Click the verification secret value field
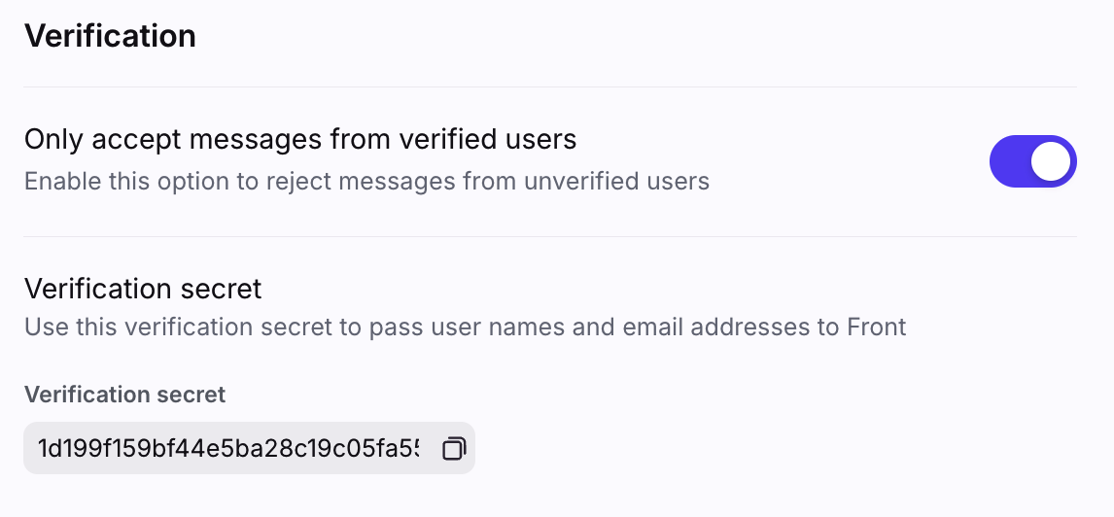The height and width of the screenshot is (517, 1114). pos(249,448)
